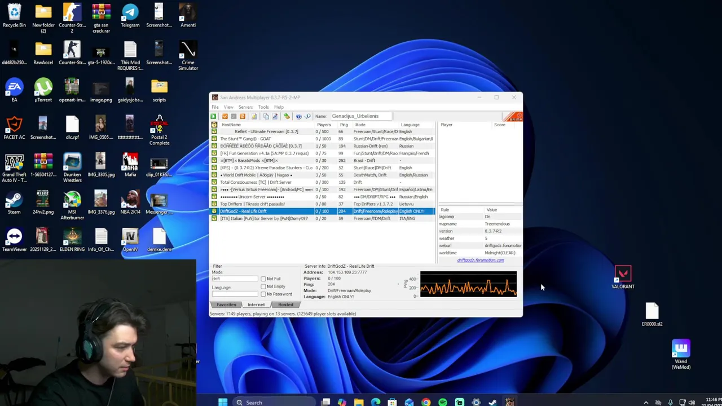This screenshot has height=406, width=722.
Task: Select the BaratoMods [BTM] server row
Action: pyautogui.click(x=322, y=161)
